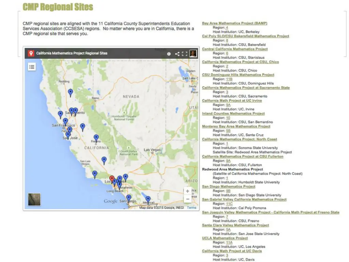Viewport: 349px width, 262px height.
Task: Open California Mathematics Project at CSU Fullerton
Action: [x=243, y=157]
